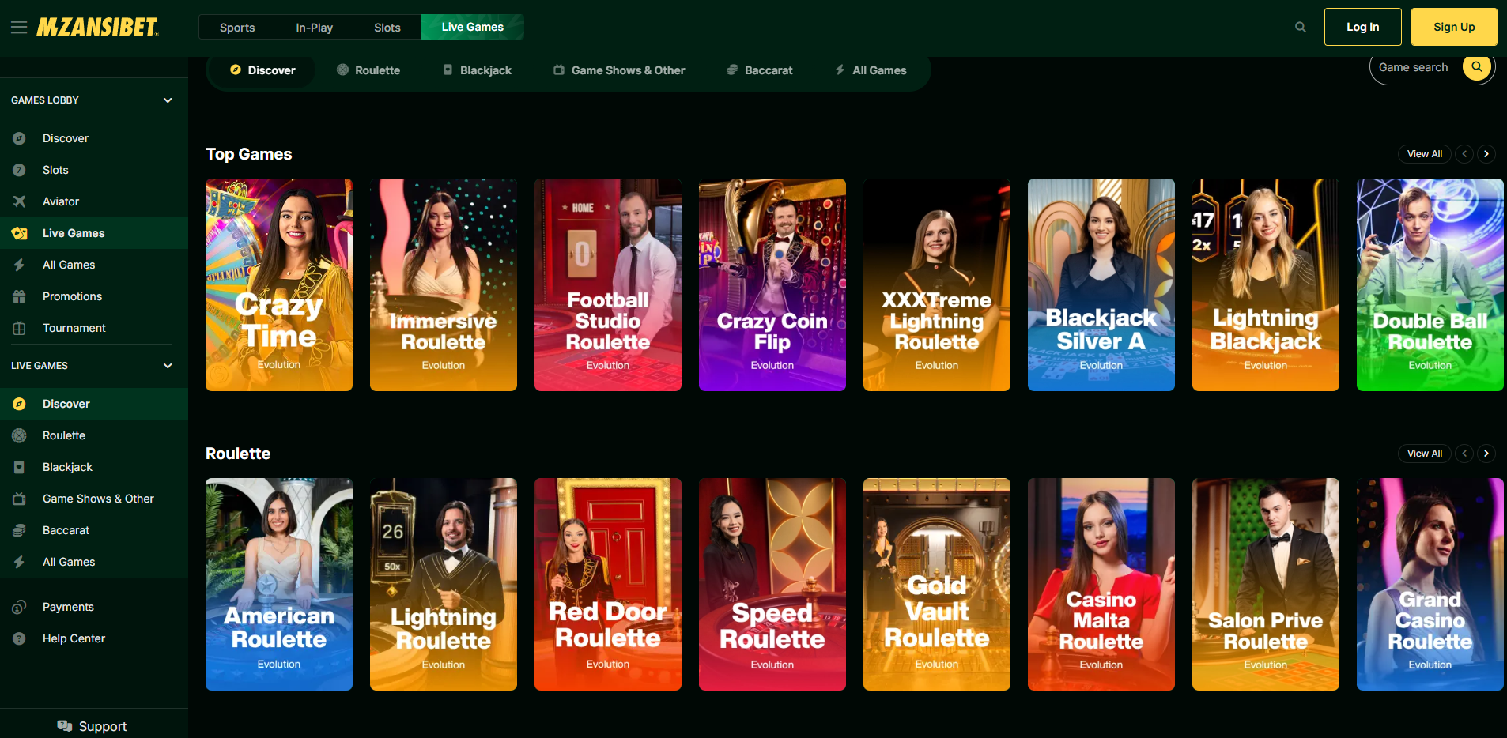
Task: Select the Baccarat category tab
Action: tap(759, 70)
